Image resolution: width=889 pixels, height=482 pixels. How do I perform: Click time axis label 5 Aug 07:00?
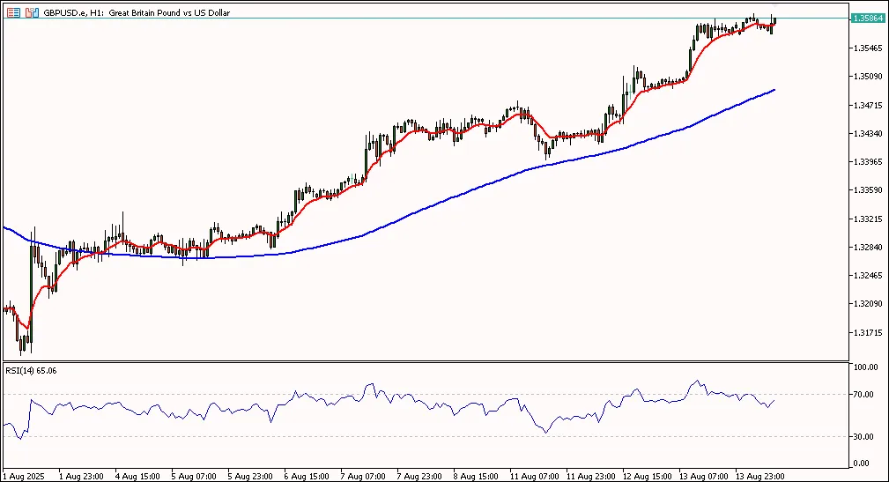pyautogui.click(x=194, y=477)
